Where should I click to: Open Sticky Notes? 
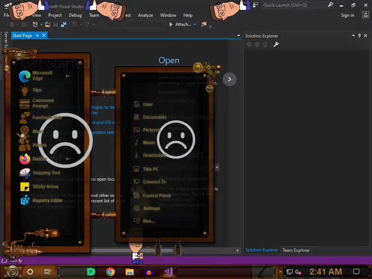39,186
